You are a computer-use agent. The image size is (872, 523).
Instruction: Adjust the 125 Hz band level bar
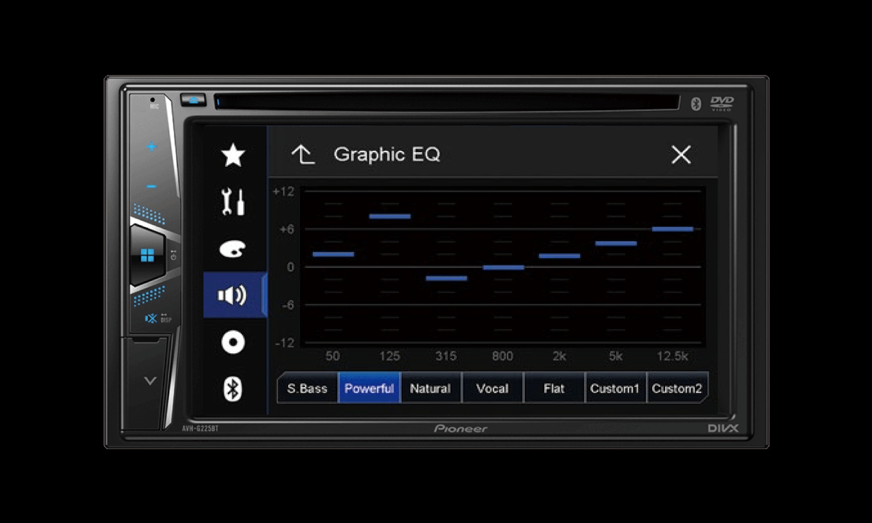389,216
